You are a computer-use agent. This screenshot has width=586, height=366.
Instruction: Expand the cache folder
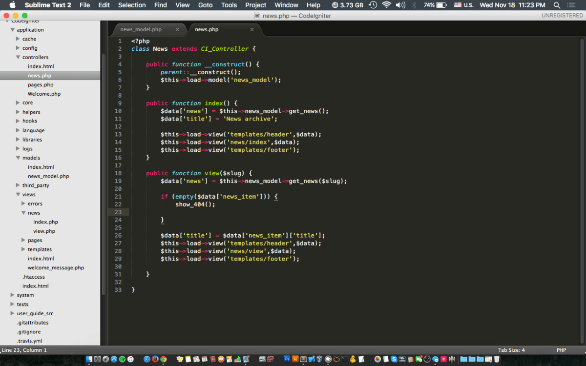coord(18,39)
